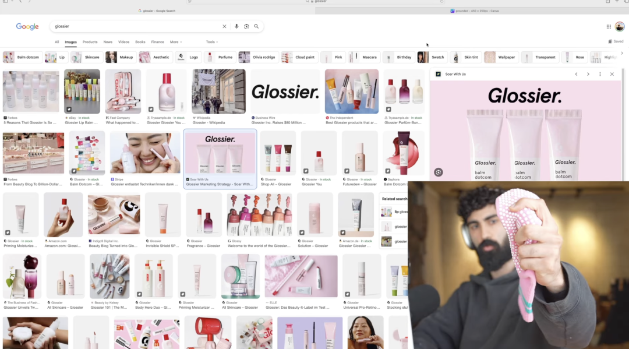Open the Books tab
The width and height of the screenshot is (629, 349).
pos(140,42)
